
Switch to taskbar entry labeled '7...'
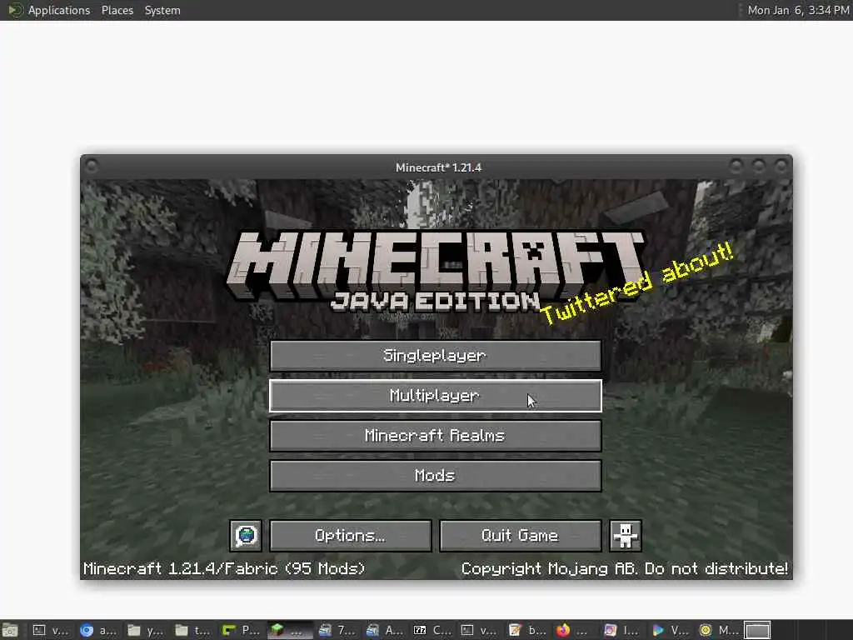[x=337, y=630]
